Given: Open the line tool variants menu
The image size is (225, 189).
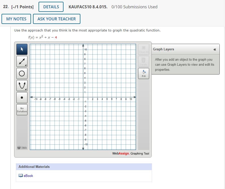Looking at the screenshot, I should pyautogui.click(x=26, y=65).
